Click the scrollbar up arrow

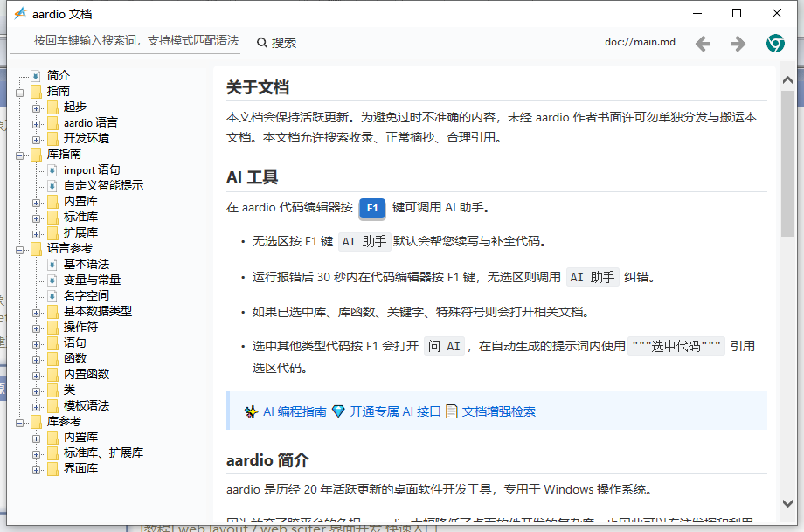tap(787, 79)
